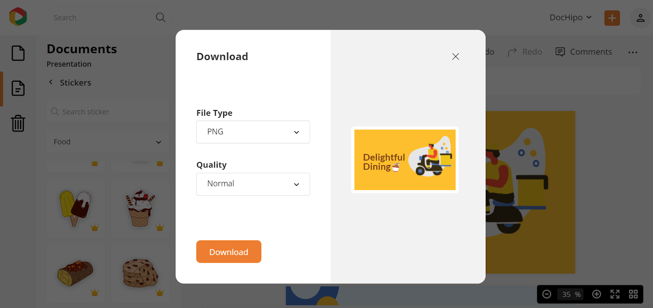Go back using the Stickers back arrow

[51, 82]
